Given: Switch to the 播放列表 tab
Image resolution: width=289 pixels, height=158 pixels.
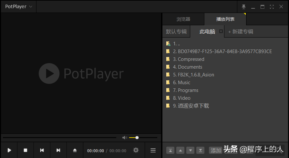Looking at the screenshot, I should coord(225,19).
